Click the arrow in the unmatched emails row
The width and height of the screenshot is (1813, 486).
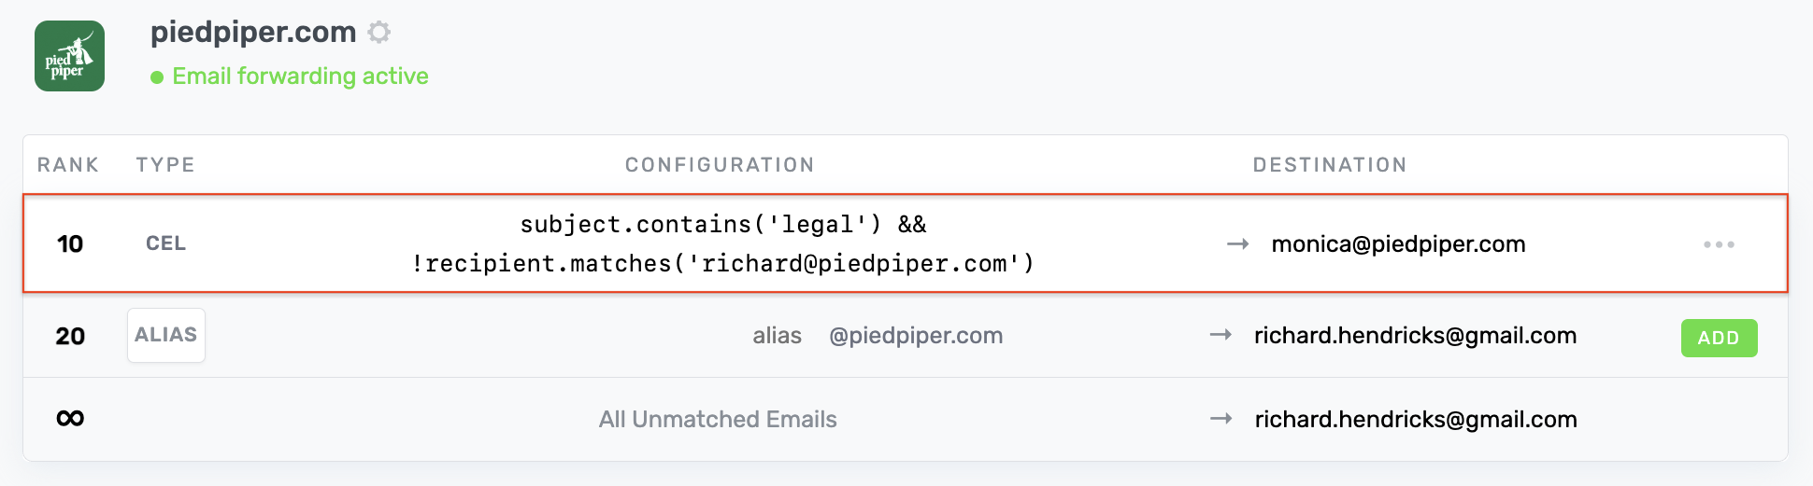1221,419
